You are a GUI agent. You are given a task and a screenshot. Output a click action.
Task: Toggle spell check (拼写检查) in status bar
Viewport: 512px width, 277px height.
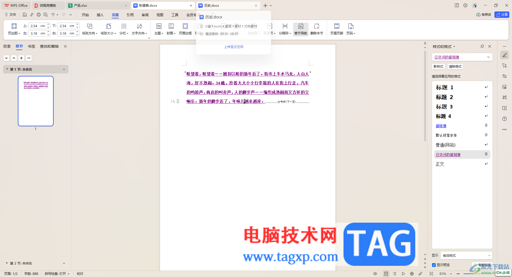pos(57,274)
